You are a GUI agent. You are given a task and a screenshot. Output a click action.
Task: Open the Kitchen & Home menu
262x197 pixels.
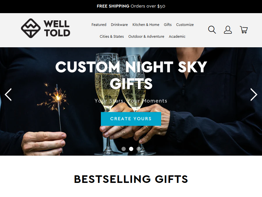146,25
